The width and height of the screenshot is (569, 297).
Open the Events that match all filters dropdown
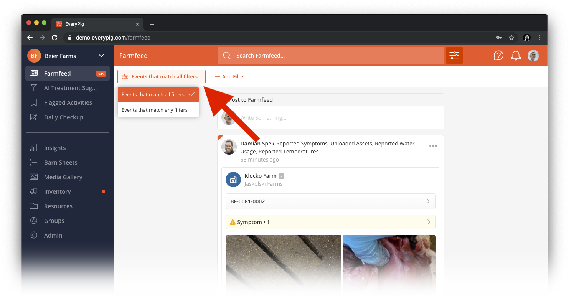pos(162,76)
